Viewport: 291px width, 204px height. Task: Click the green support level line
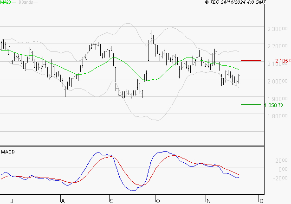[251, 105]
